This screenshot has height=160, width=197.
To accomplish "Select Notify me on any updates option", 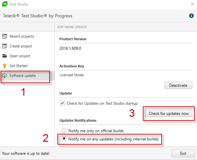I will [x=64, y=139].
